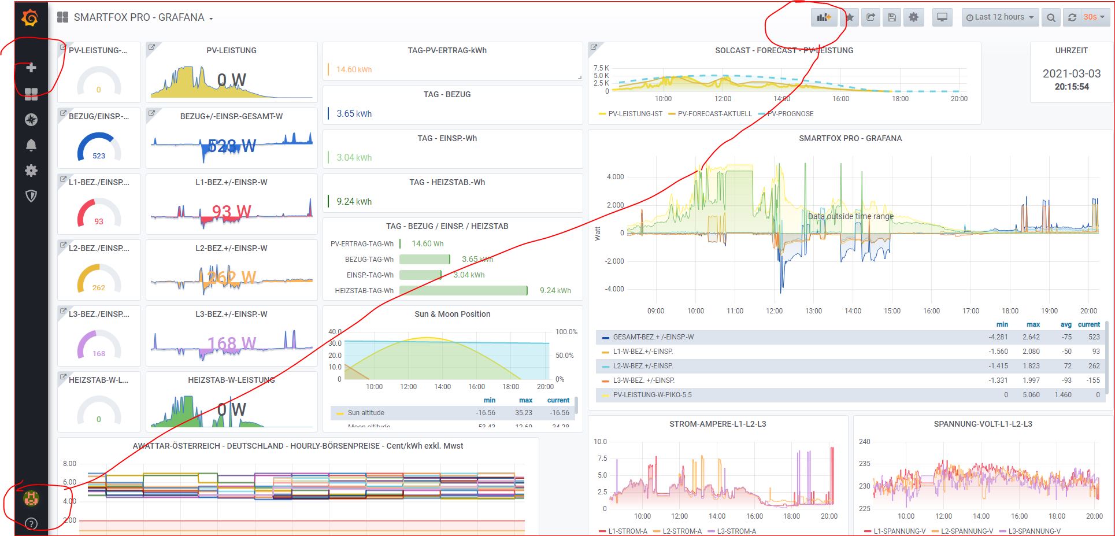Click the HEIZSTAB-TAG-Wh bar gauge
The image size is (1115, 536).
click(463, 290)
